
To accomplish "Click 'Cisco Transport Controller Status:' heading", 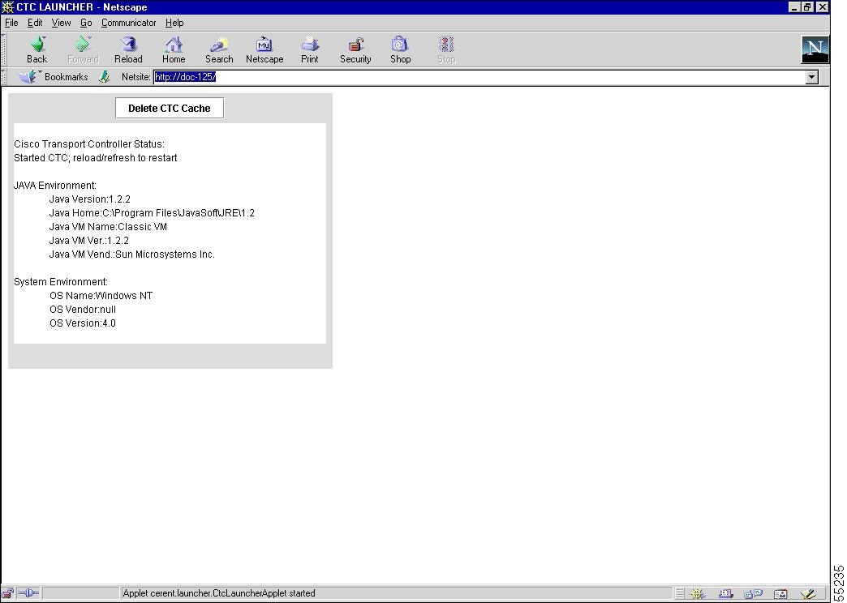I will tap(89, 144).
